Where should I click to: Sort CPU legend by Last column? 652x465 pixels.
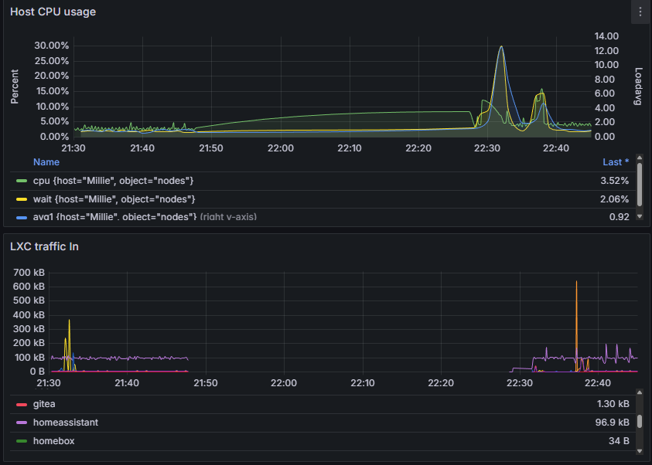pyautogui.click(x=616, y=162)
